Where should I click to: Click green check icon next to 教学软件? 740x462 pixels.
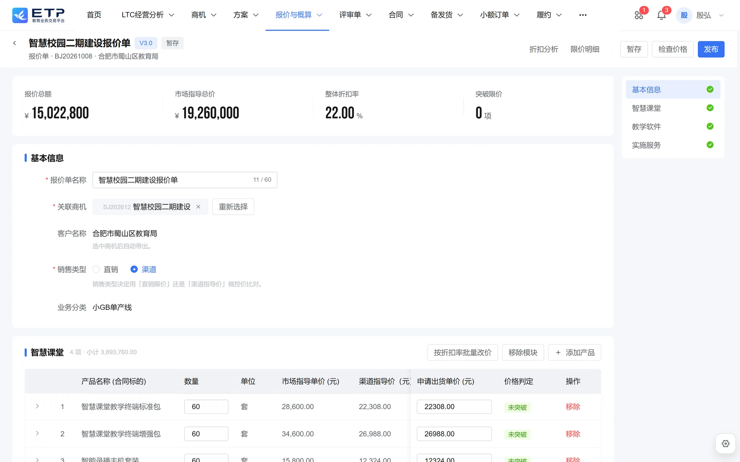click(710, 126)
